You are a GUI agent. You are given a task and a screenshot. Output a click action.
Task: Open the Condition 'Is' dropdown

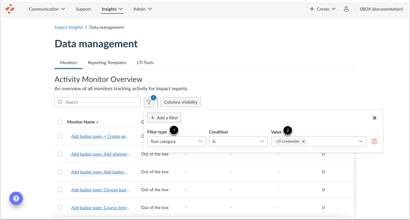[x=238, y=141]
